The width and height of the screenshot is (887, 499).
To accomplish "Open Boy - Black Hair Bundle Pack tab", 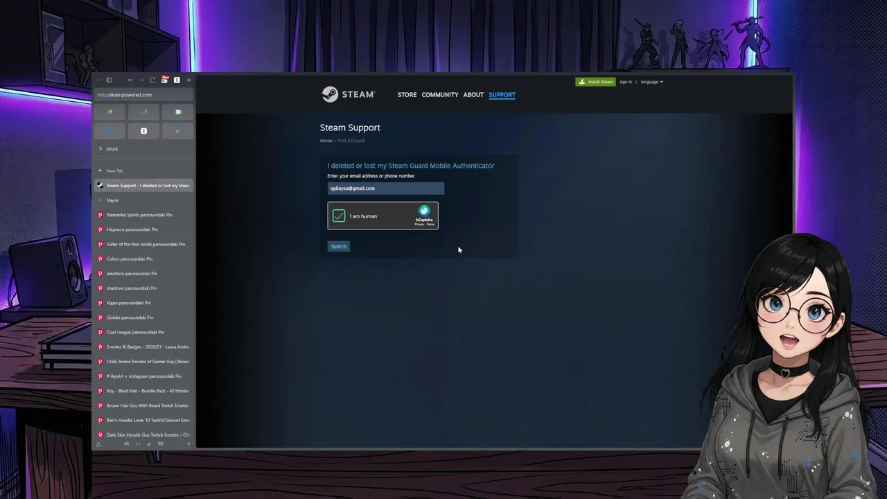I will [143, 391].
